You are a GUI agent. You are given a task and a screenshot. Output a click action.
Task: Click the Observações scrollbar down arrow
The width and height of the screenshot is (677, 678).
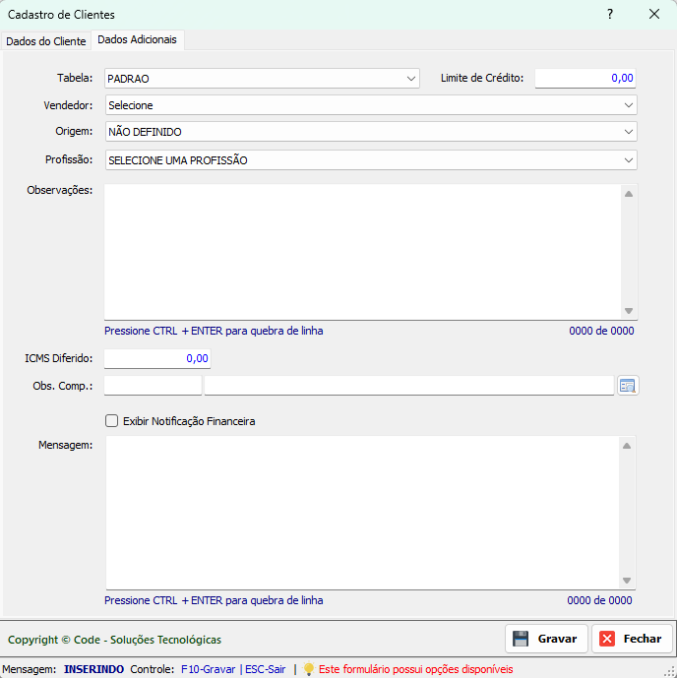coord(629,311)
